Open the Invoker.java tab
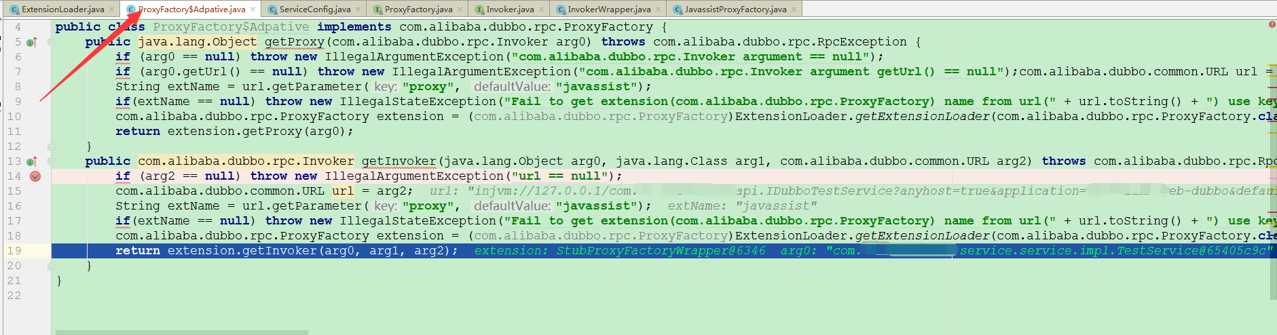Screen dimensions: 1277x335 point(510,9)
